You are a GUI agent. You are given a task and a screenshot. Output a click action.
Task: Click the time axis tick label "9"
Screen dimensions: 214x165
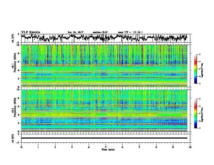tap(173, 147)
